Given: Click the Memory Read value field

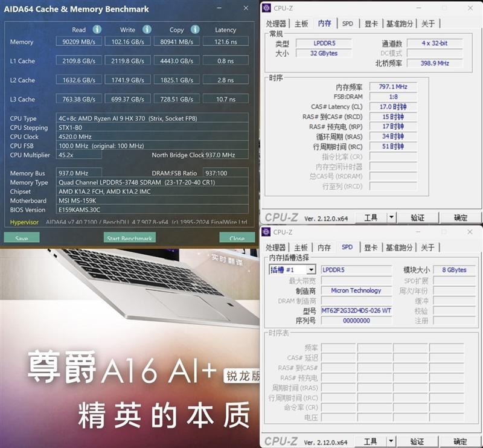Looking at the screenshot, I should coord(78,42).
